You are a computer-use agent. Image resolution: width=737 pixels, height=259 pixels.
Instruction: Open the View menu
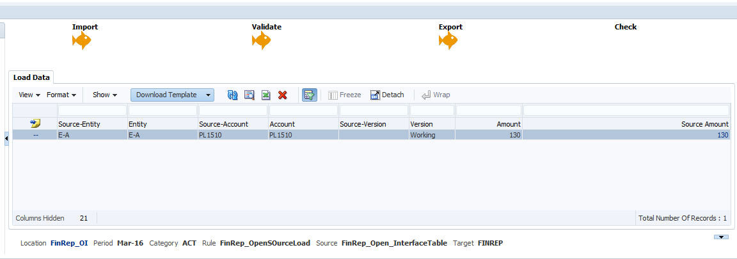[29, 95]
